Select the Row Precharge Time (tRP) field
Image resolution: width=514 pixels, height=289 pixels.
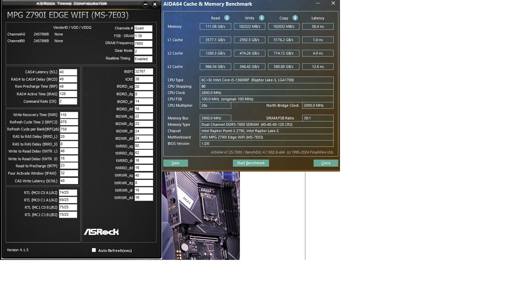pyautogui.click(x=68, y=87)
